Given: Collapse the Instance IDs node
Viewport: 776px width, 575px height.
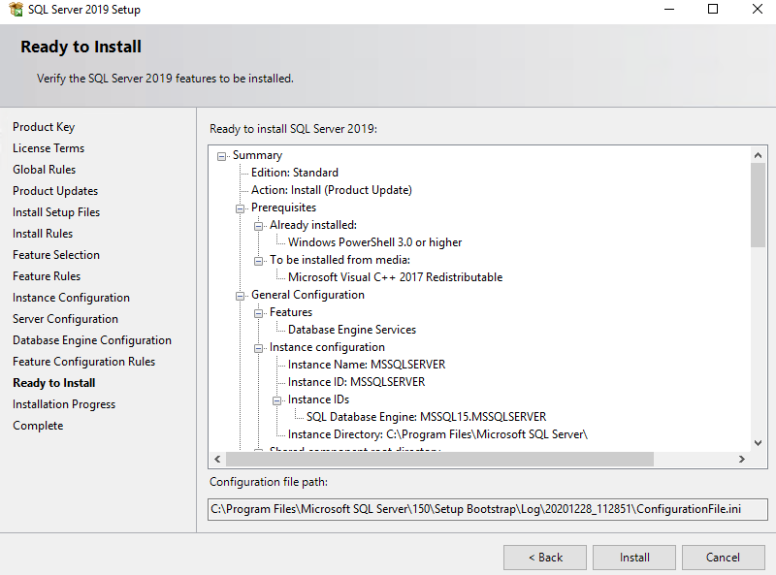Looking at the screenshot, I should click(x=277, y=400).
